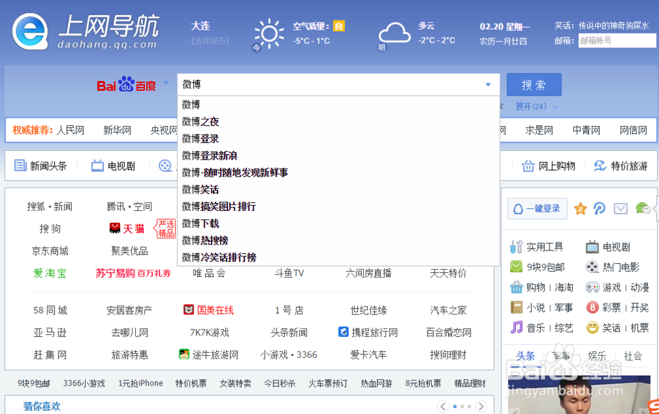The image size is (659, 414).
Task: Click the 游戏 gamepad icon
Action: (592, 287)
